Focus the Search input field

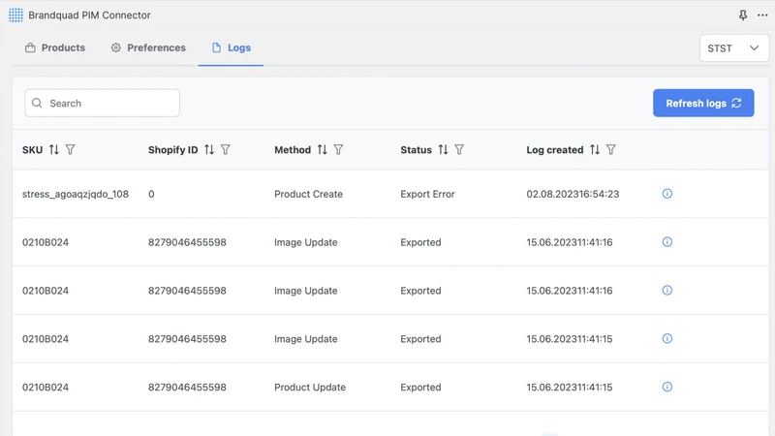click(x=103, y=104)
